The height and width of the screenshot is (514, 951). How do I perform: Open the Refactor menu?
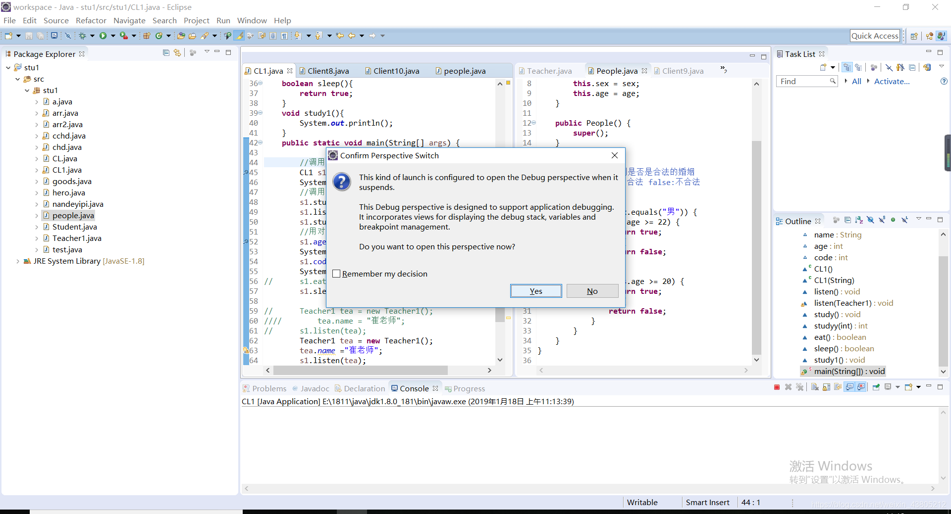pyautogui.click(x=91, y=20)
